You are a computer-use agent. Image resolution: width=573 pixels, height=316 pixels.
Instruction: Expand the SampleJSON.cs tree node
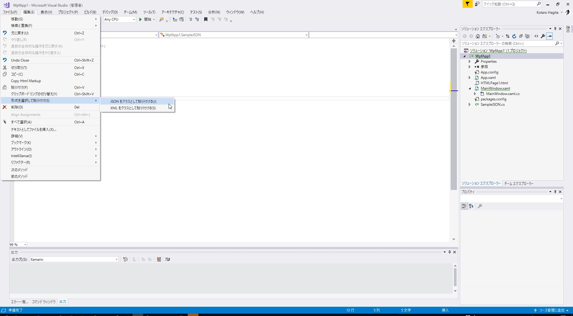coord(470,105)
